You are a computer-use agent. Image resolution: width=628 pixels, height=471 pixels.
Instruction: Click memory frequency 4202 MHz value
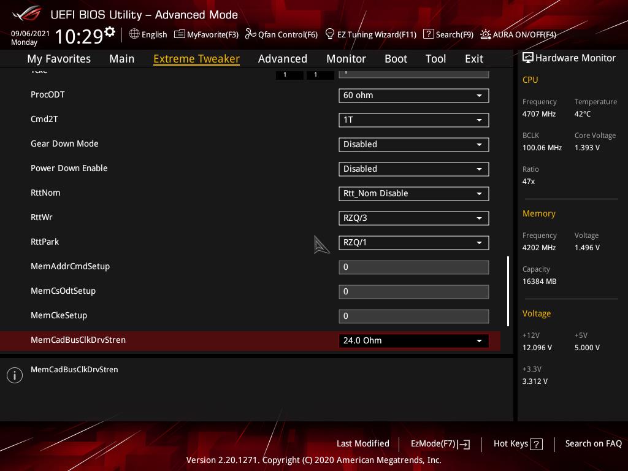[x=538, y=248]
